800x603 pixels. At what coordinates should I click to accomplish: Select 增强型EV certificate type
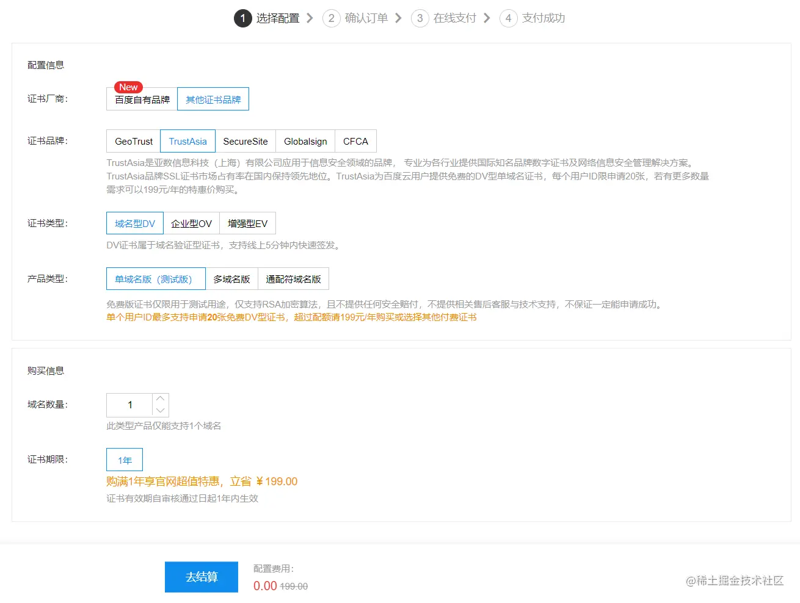247,223
